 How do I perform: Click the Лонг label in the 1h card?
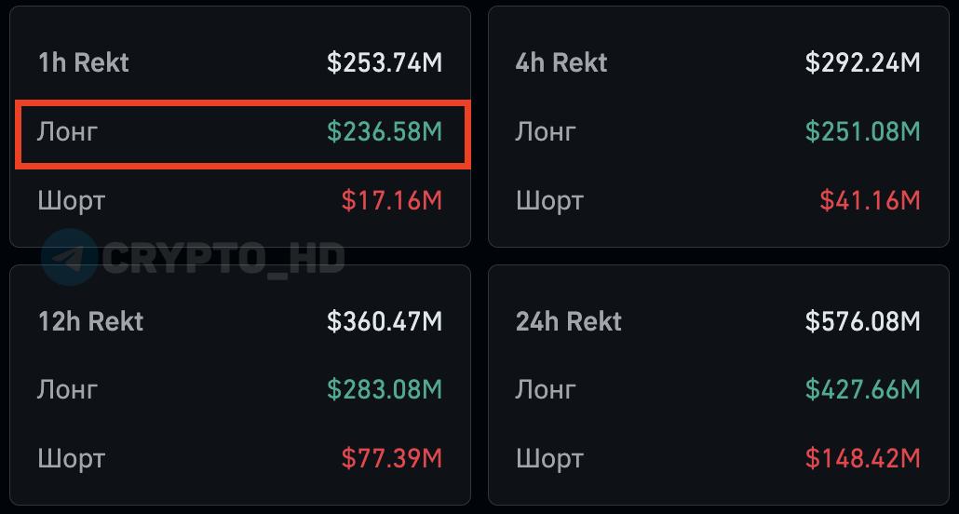67,132
